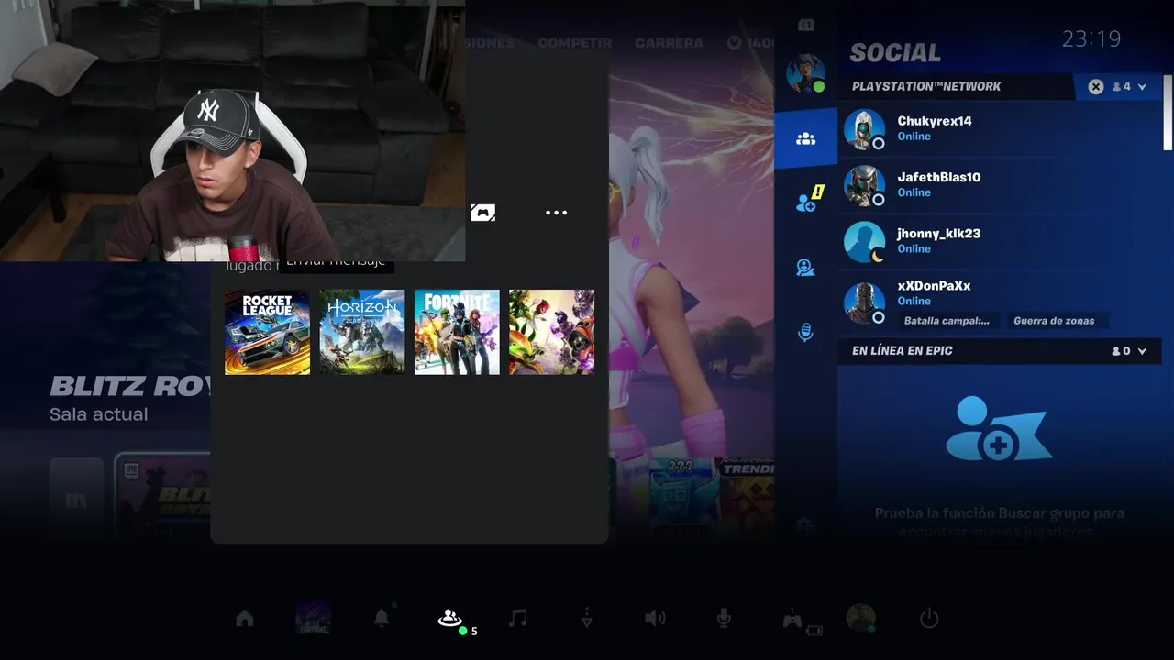Click the 'Sala actual' label

98,414
